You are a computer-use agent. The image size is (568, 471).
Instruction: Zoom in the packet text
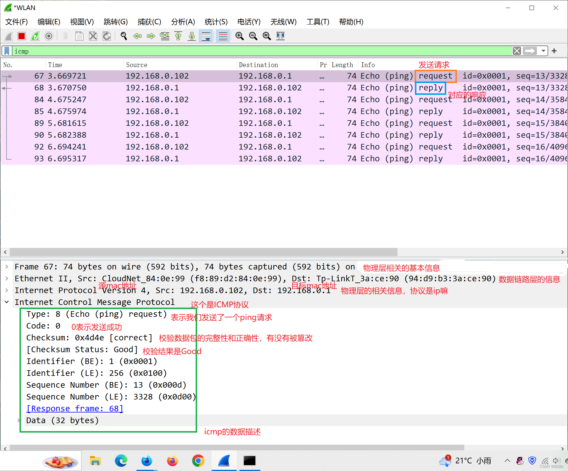(x=239, y=36)
